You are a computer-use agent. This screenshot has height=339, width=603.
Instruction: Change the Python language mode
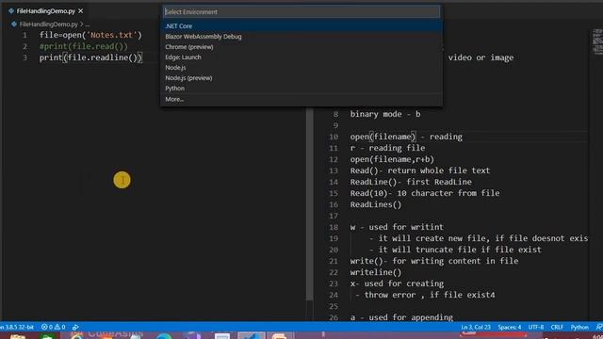tap(579, 327)
